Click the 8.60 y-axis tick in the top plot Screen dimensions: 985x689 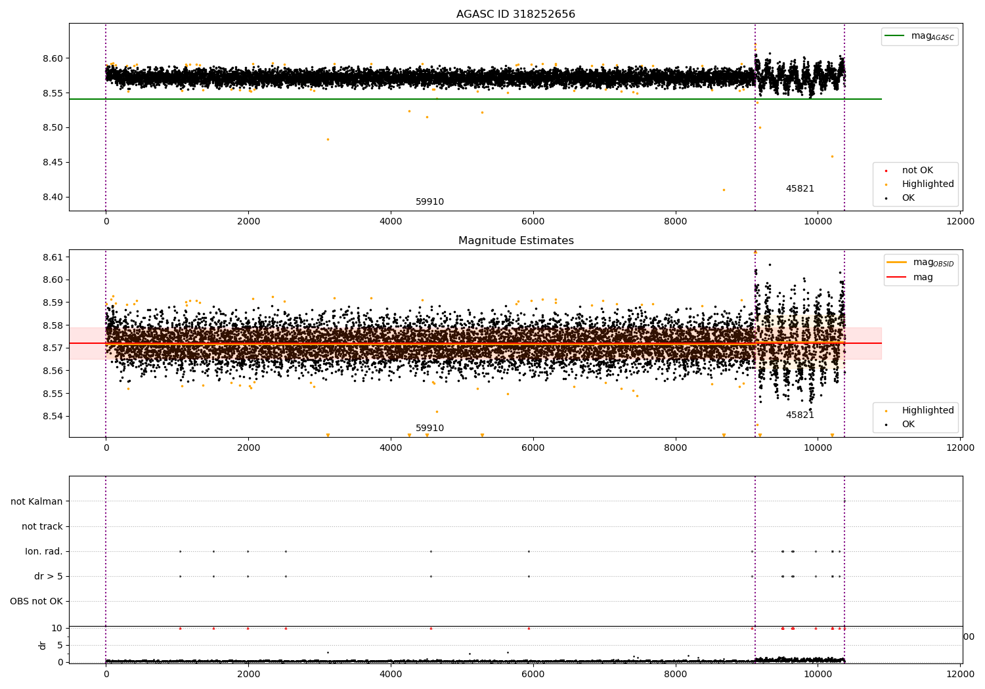point(53,58)
